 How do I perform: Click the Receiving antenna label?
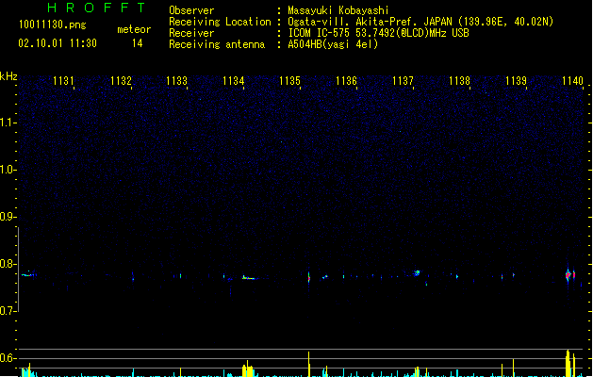point(217,44)
